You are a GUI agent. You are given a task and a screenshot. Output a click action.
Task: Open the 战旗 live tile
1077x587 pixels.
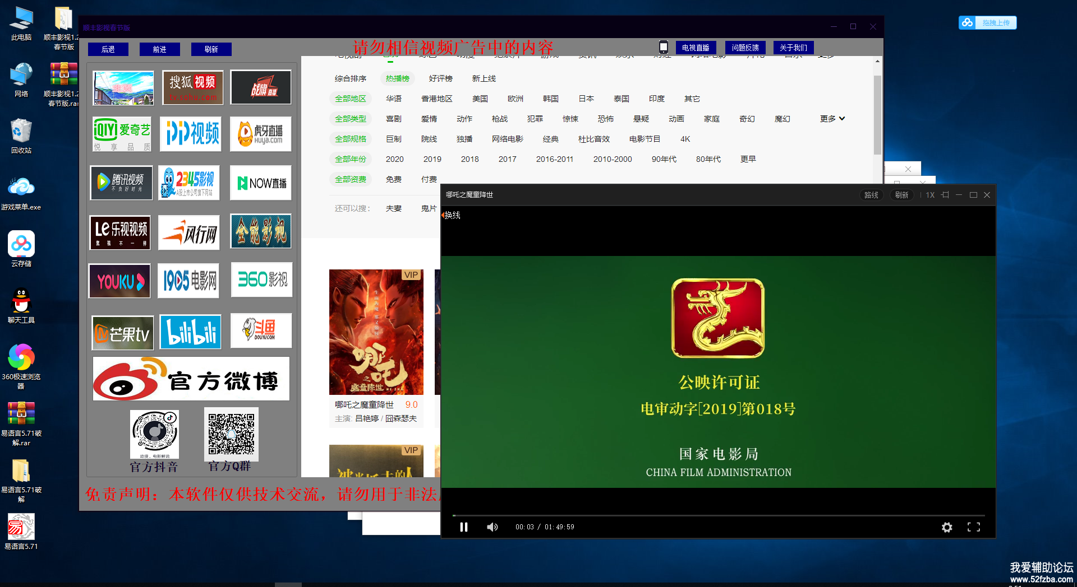tap(261, 87)
